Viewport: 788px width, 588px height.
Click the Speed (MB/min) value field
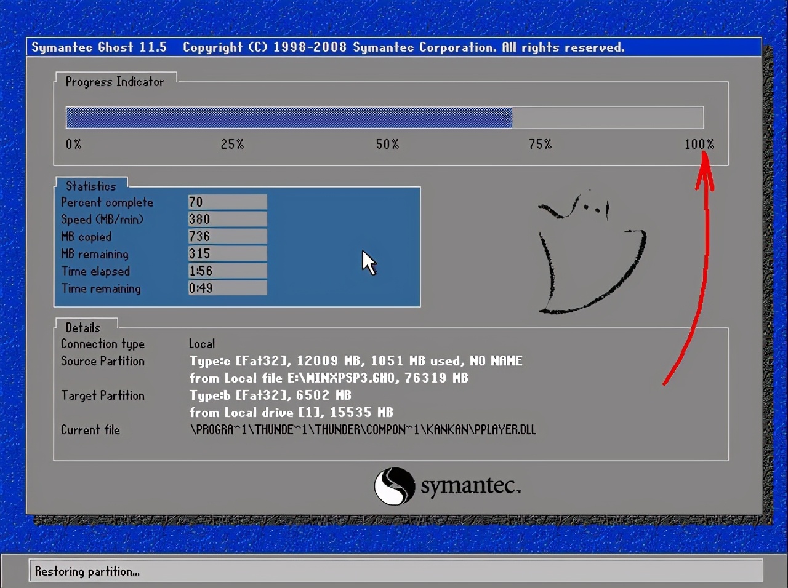click(x=227, y=219)
